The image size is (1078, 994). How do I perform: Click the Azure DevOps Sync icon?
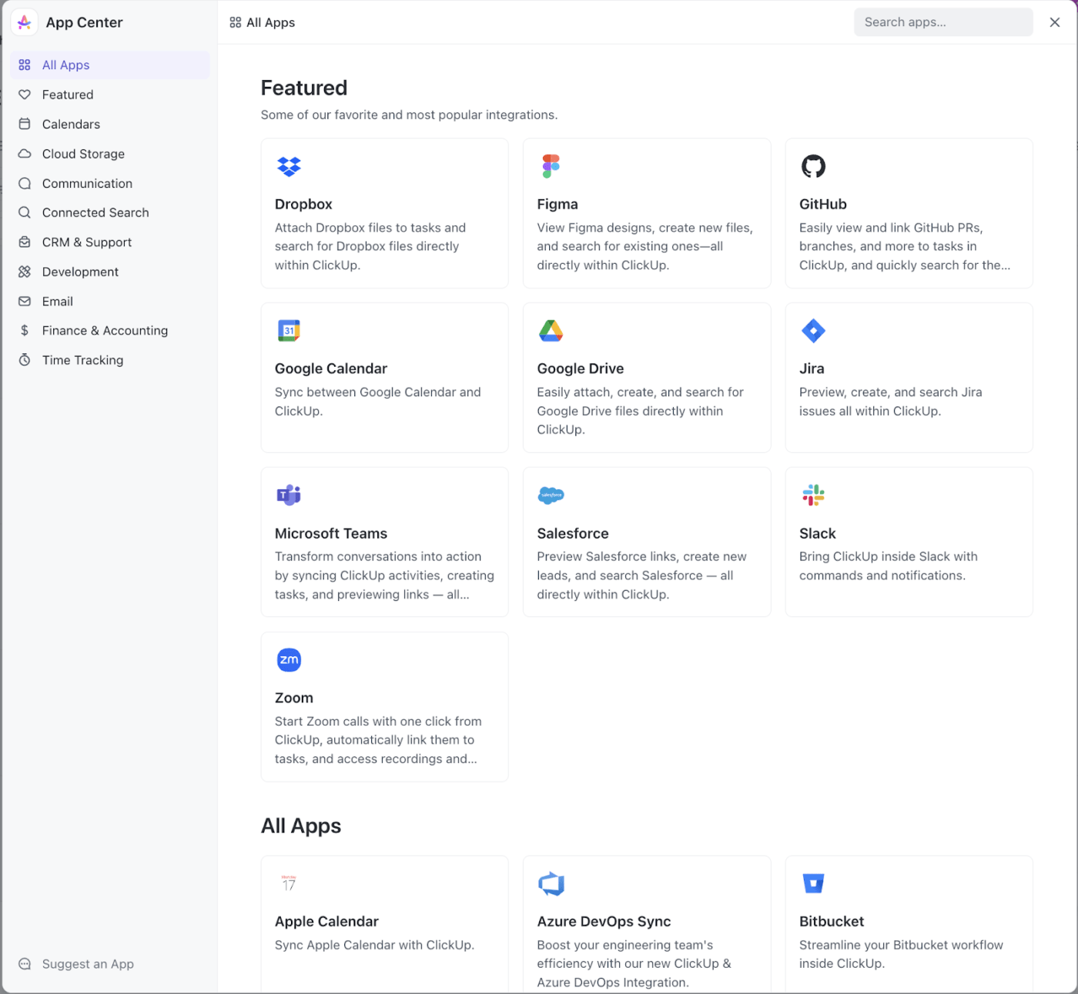[551, 883]
